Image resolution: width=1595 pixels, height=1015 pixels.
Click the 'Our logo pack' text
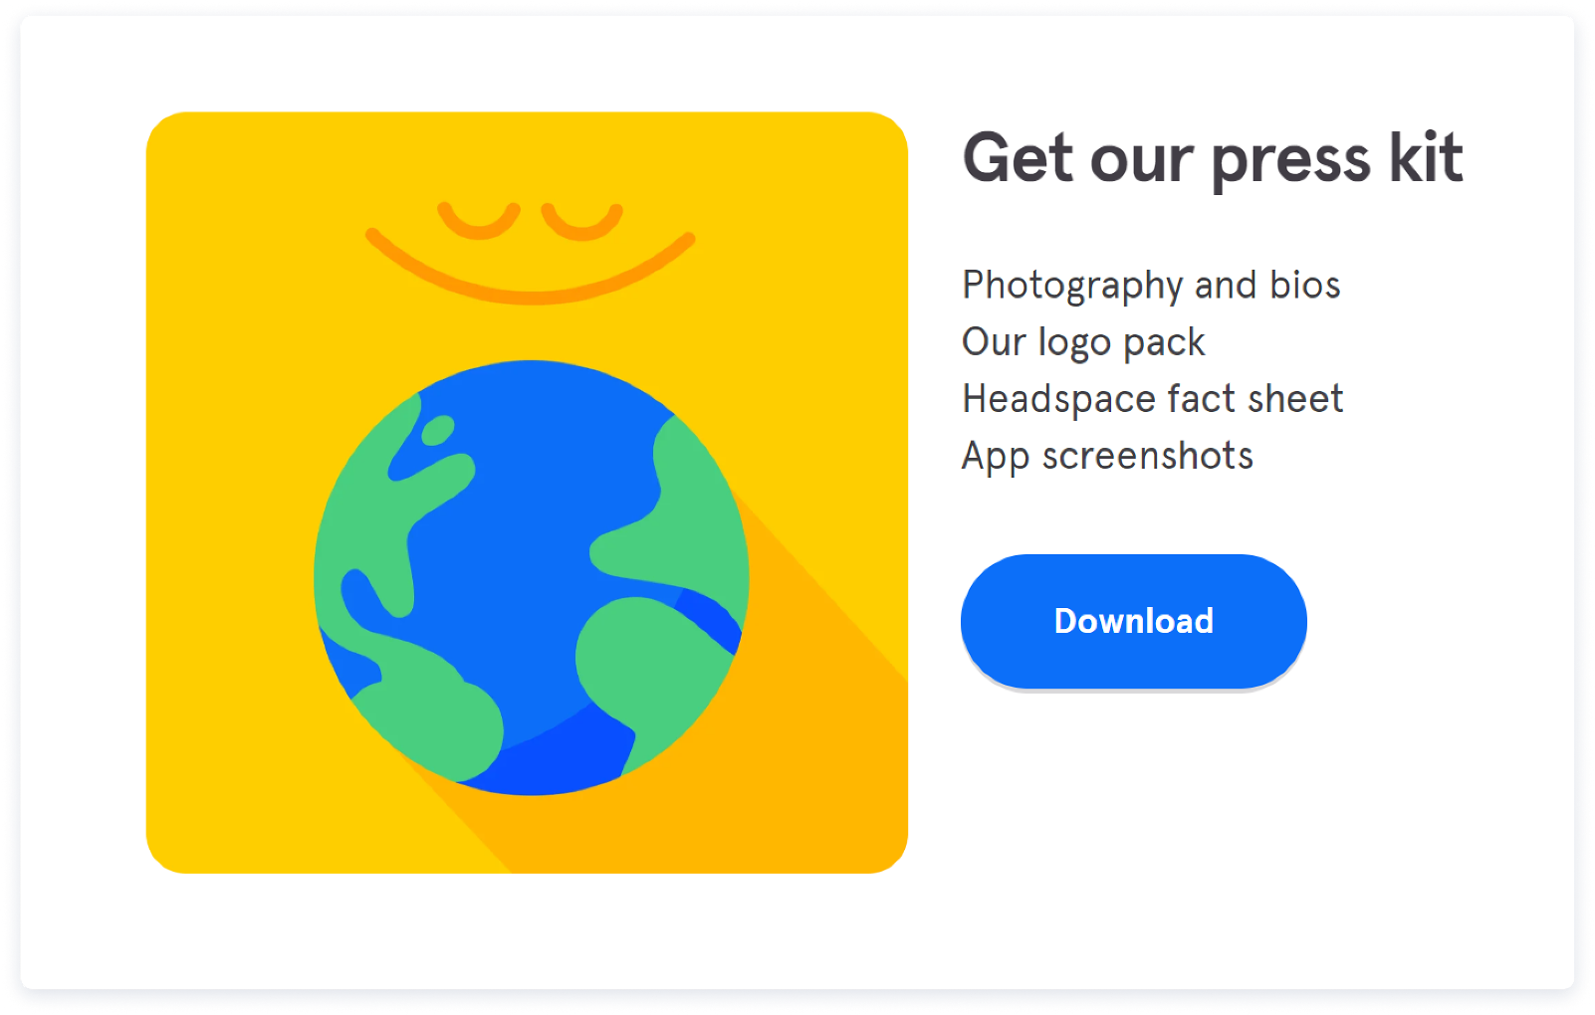click(1083, 342)
